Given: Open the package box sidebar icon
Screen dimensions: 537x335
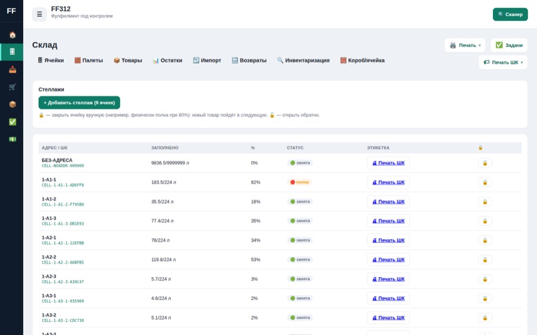Looking at the screenshot, I should pos(13,104).
